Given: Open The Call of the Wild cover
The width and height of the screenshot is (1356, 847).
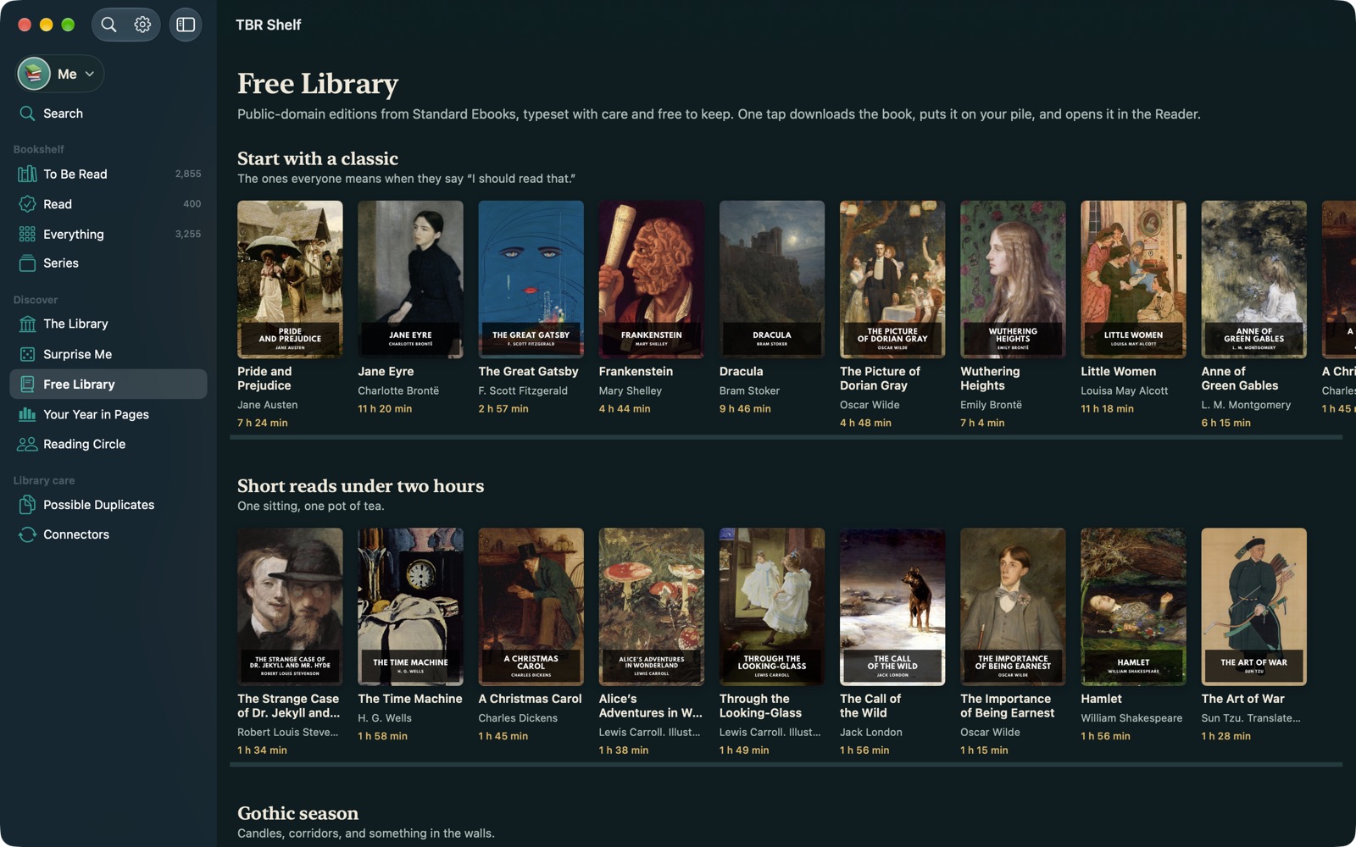Looking at the screenshot, I should (892, 606).
